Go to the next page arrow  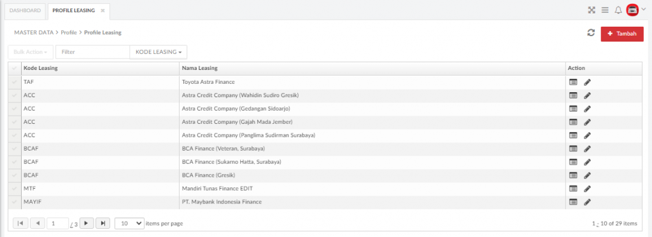(87, 223)
